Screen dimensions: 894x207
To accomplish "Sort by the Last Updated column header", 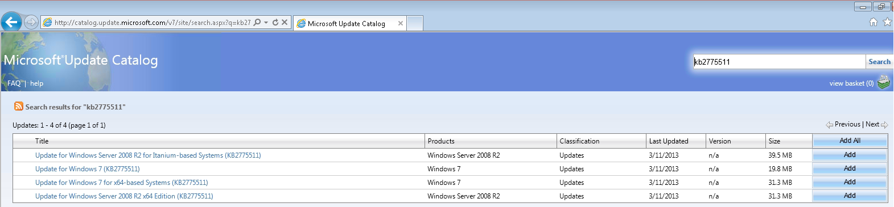I will point(669,141).
